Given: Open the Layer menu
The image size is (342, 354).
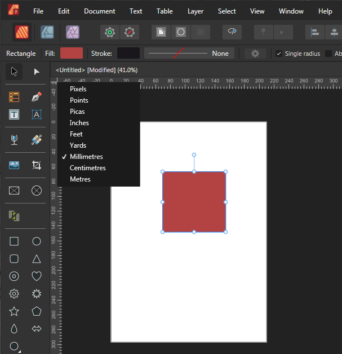Looking at the screenshot, I should click(x=196, y=11).
